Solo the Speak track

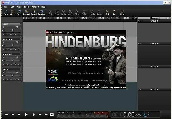pyautogui.click(x=11, y=34)
